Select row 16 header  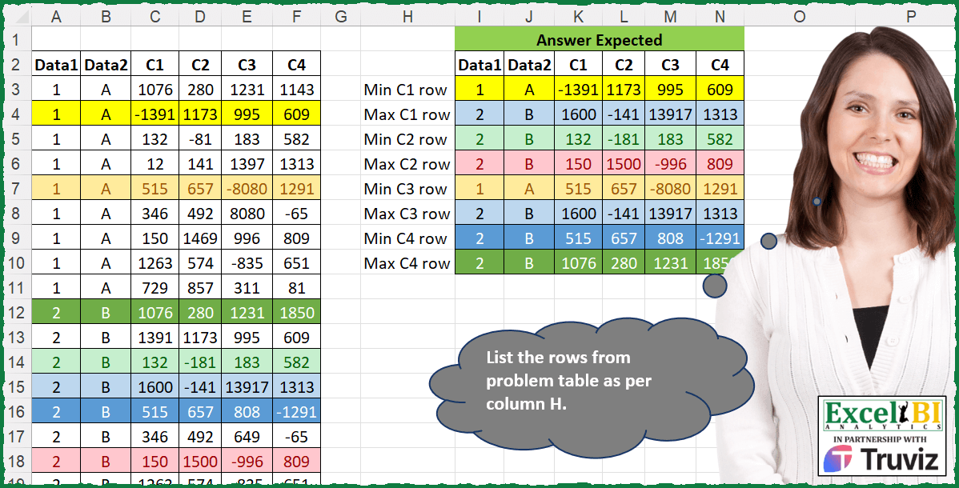click(x=16, y=411)
